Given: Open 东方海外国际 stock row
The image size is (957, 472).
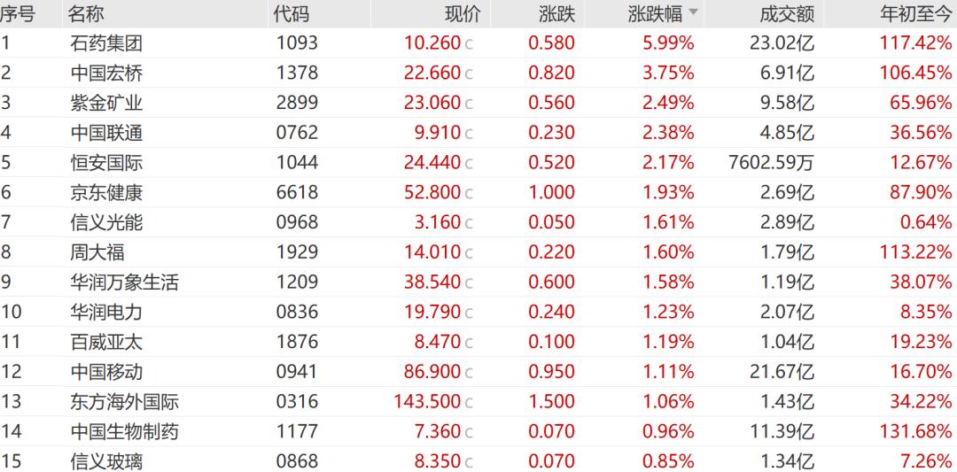Looking at the screenshot, I should [x=478, y=401].
